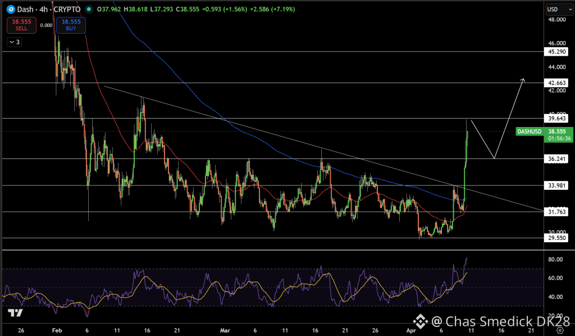Viewport: 575px width, 336px height.
Task: Click the C38.555 close price value
Action: (188, 9)
